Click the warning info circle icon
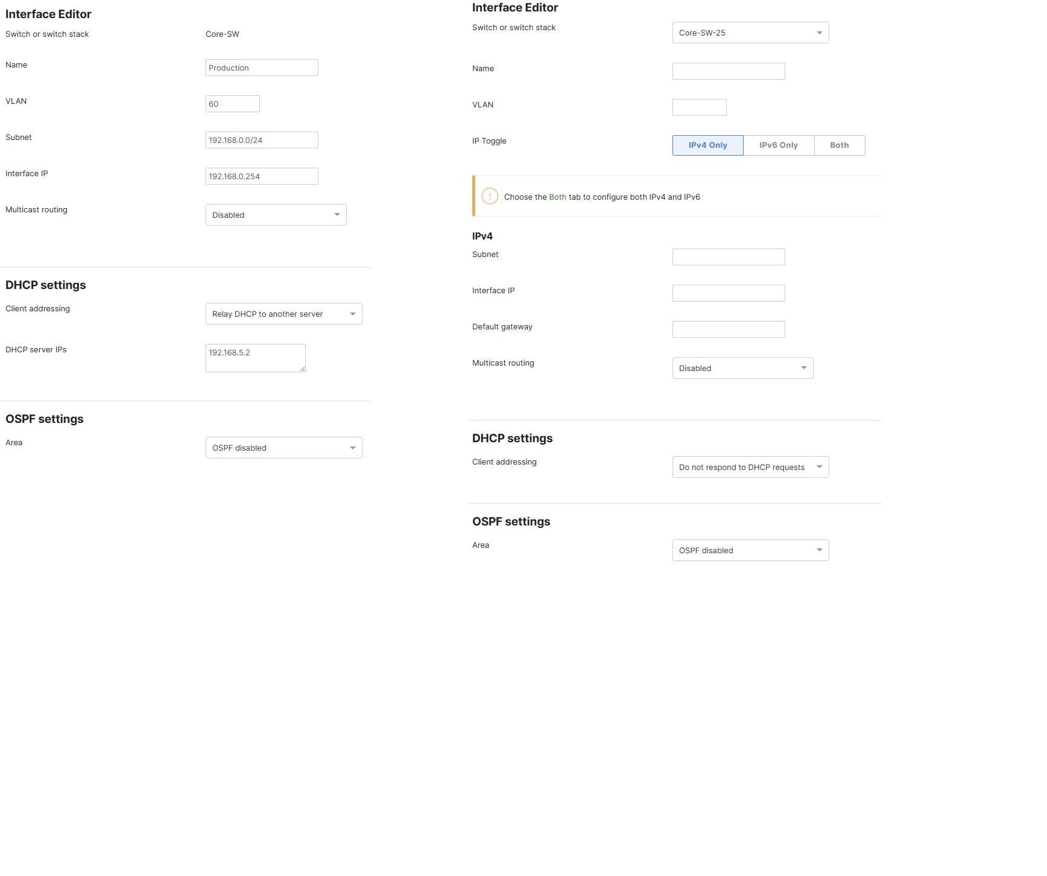 click(x=490, y=197)
